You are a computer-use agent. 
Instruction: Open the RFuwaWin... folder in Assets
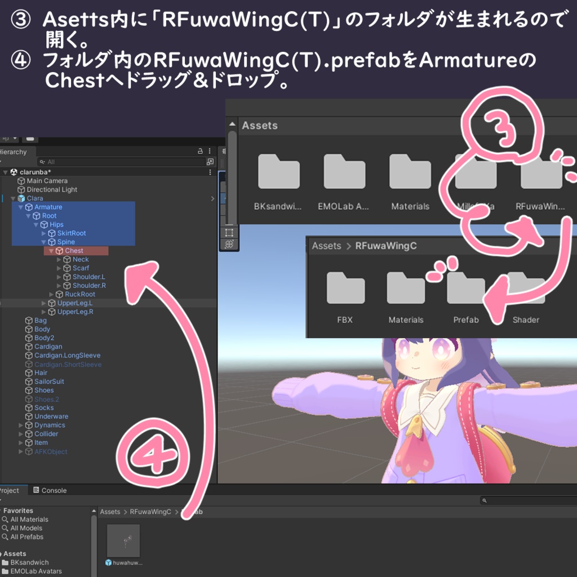[x=541, y=172]
